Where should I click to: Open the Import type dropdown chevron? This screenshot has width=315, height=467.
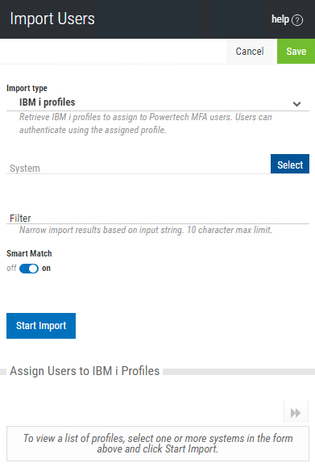click(296, 104)
